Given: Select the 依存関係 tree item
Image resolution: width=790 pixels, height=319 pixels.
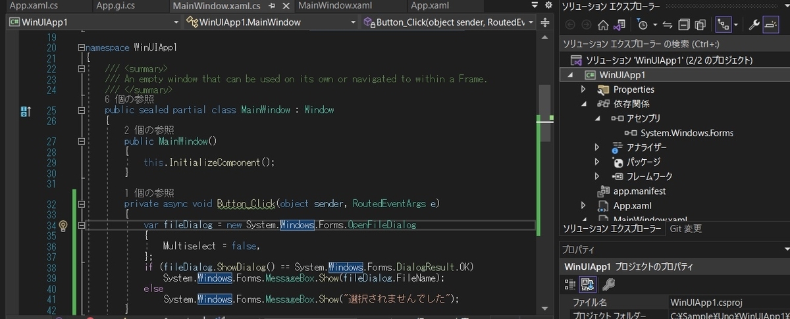Looking at the screenshot, I should point(623,104).
